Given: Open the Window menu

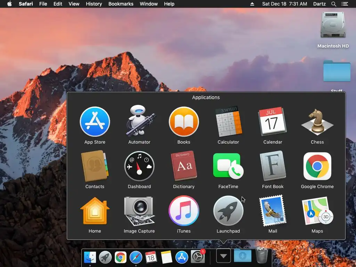Looking at the screenshot, I should tap(149, 4).
